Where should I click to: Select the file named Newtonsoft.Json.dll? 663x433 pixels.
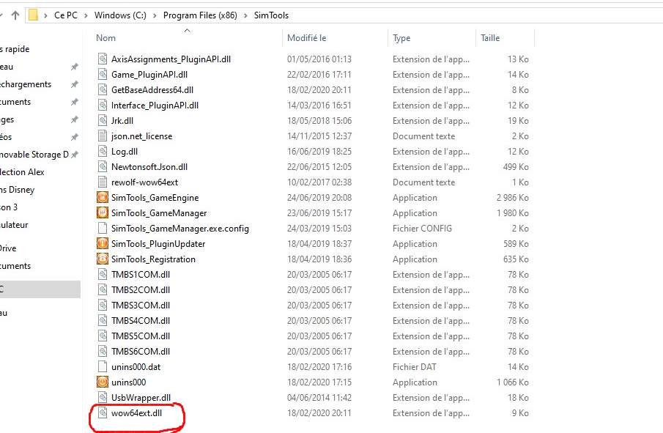149,166
